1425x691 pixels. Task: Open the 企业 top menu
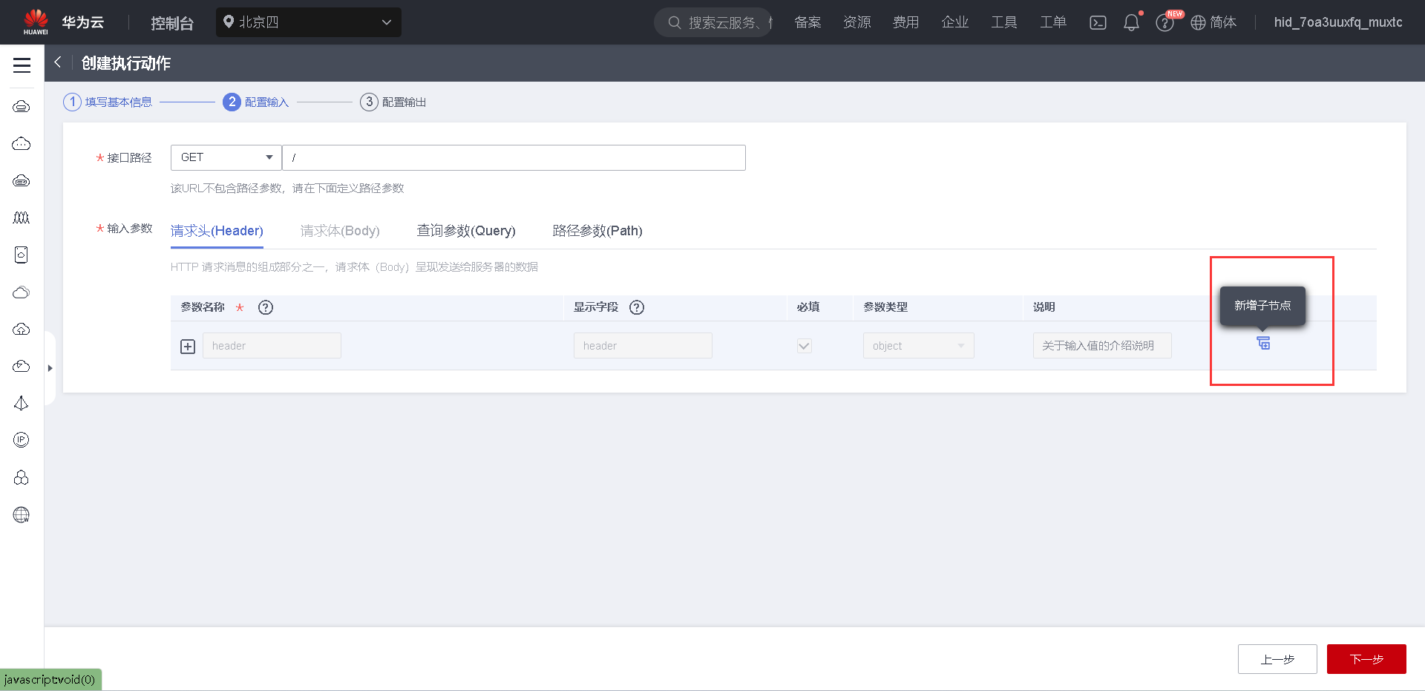pyautogui.click(x=954, y=22)
